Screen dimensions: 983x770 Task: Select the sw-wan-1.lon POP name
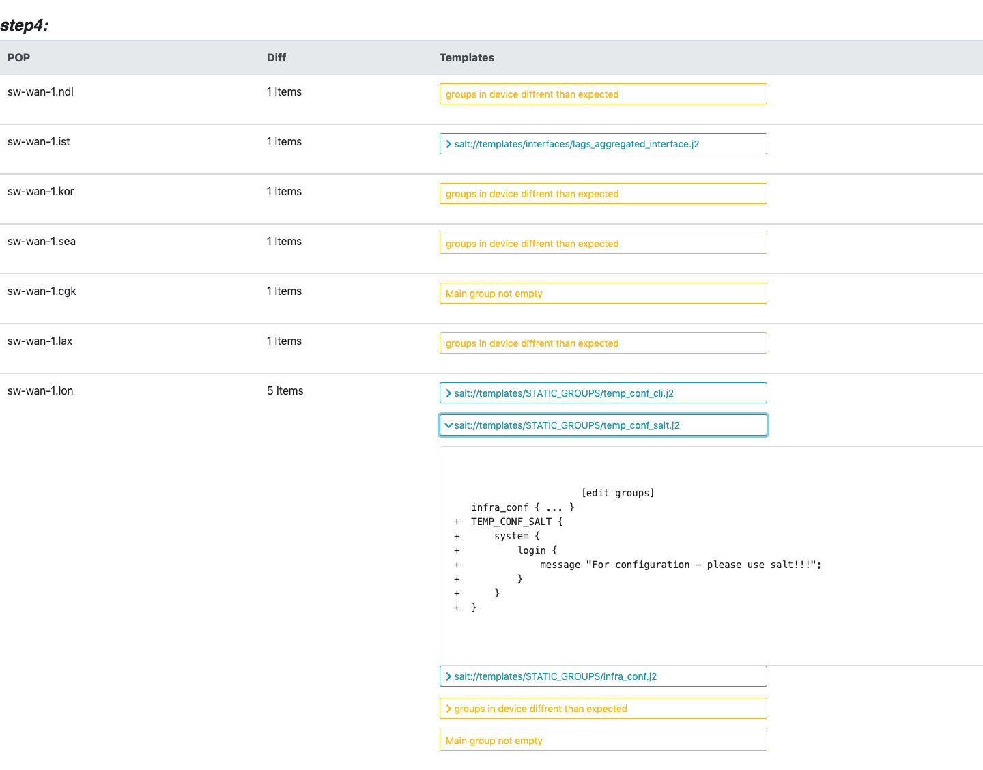(x=40, y=391)
